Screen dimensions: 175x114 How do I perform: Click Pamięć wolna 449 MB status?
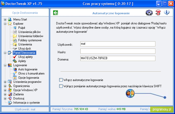tap(112, 109)
